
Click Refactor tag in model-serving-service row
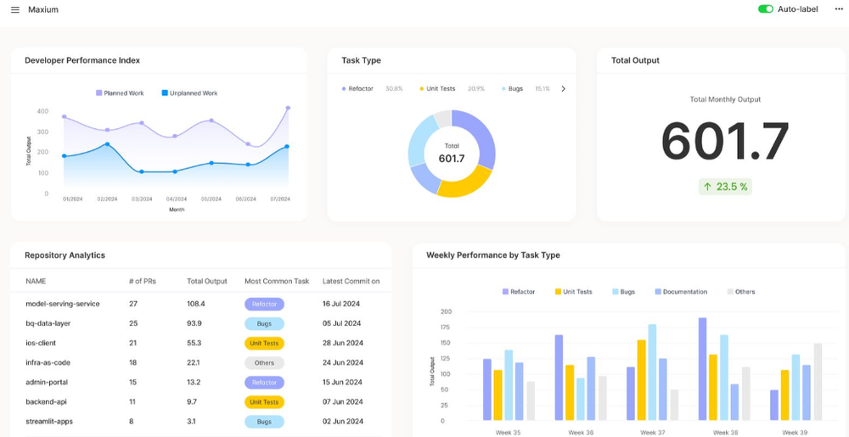click(264, 304)
